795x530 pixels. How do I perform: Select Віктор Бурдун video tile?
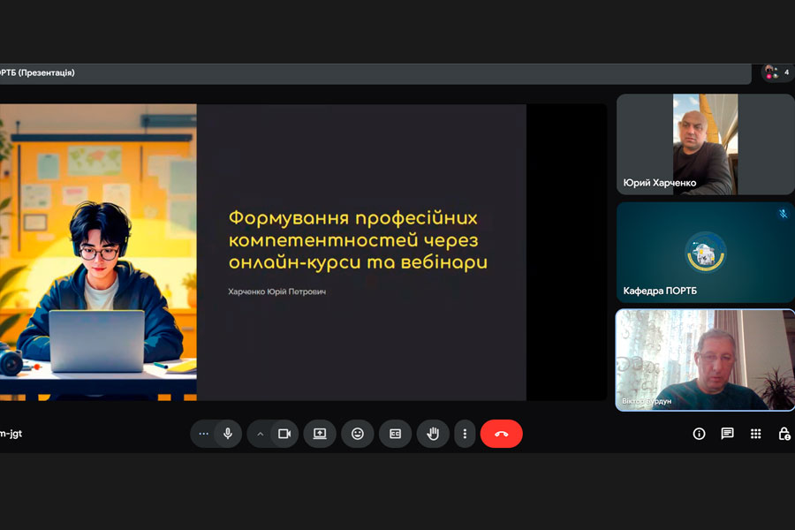705,360
